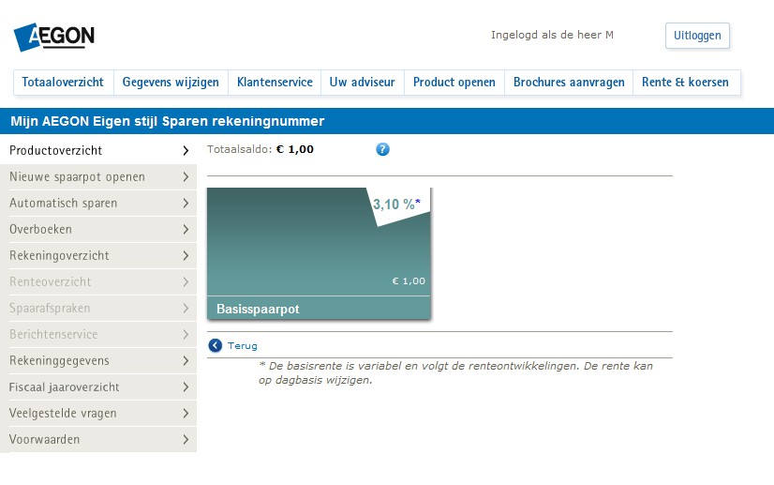Click the chevron beside Nieuwe spaarpot openen
Viewport: 774px width, 485px height.
[186, 177]
